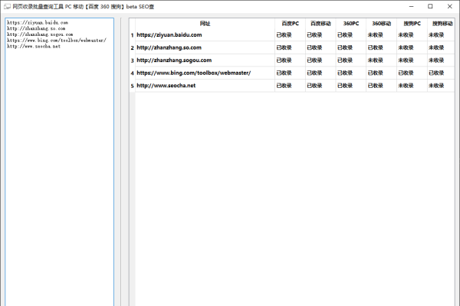This screenshot has height=306, width=460.
Task: Maximize the application window
Action: [x=429, y=6]
